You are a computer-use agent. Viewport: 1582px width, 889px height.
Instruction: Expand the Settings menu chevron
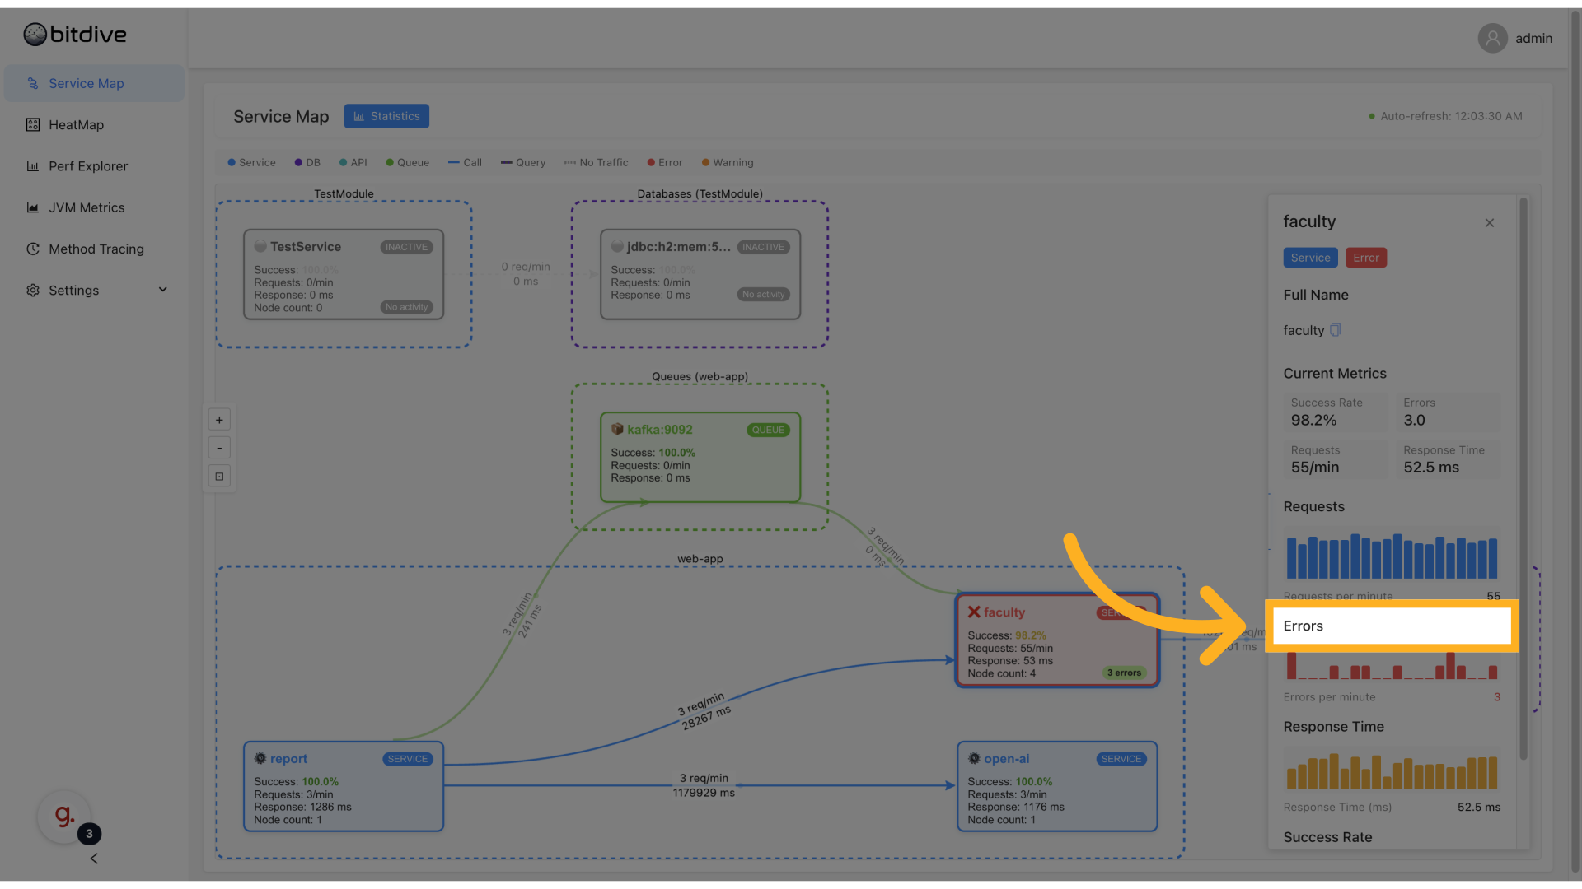point(162,290)
